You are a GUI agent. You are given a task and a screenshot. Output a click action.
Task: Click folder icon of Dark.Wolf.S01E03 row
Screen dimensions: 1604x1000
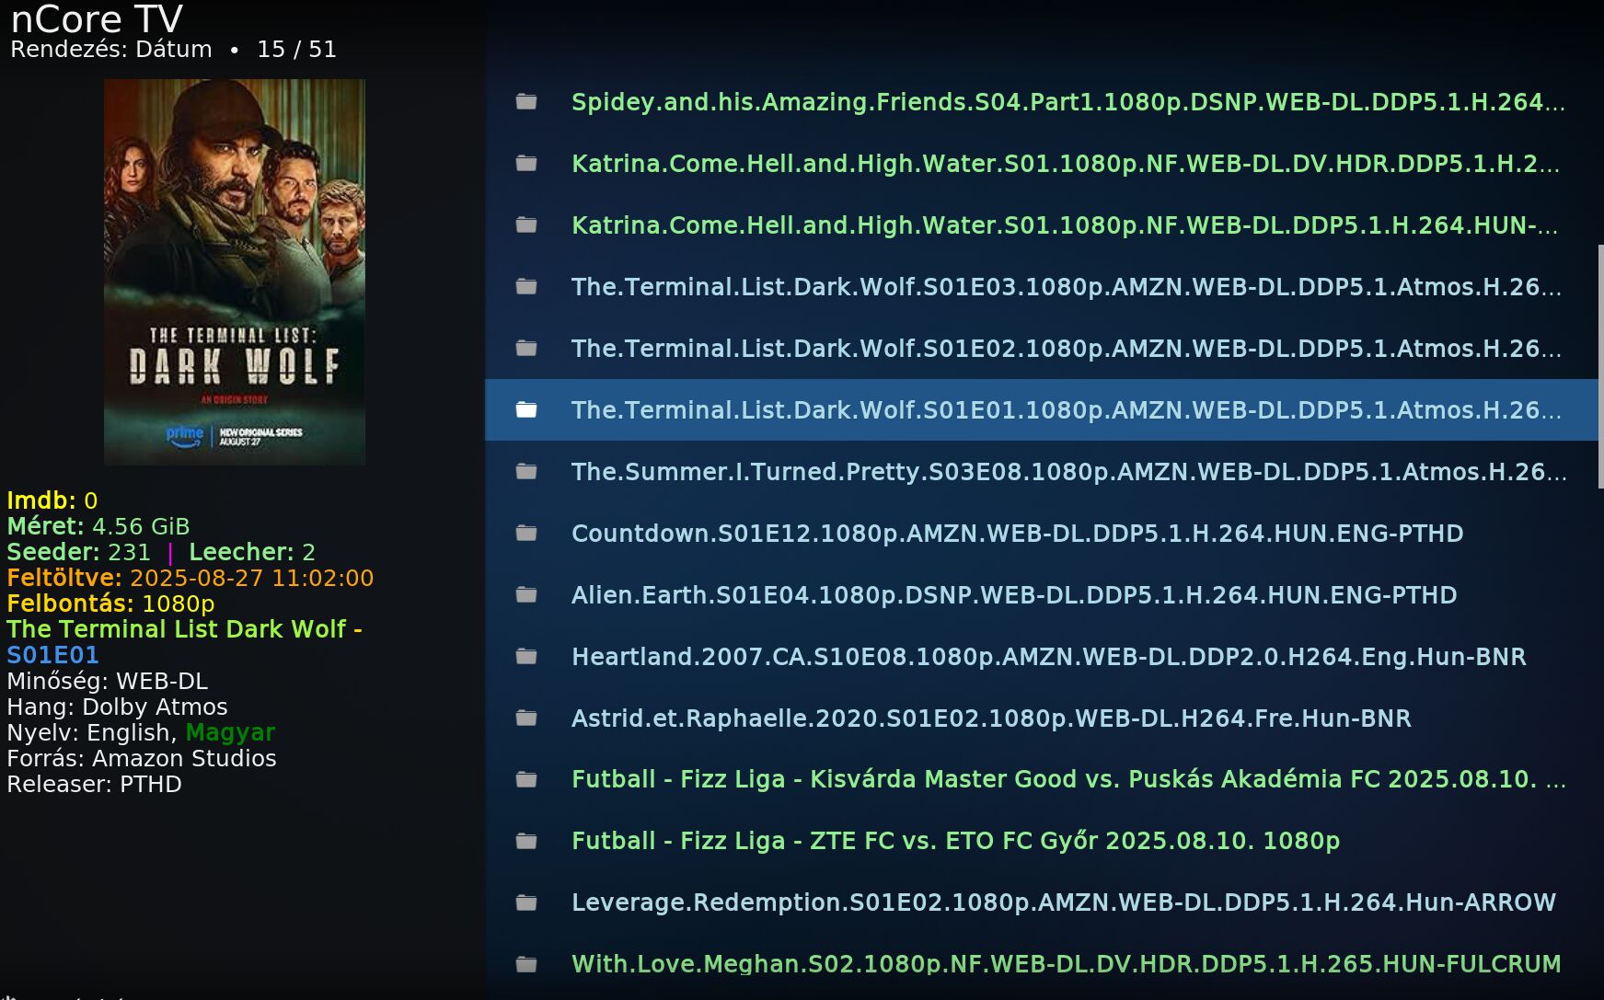(x=526, y=286)
